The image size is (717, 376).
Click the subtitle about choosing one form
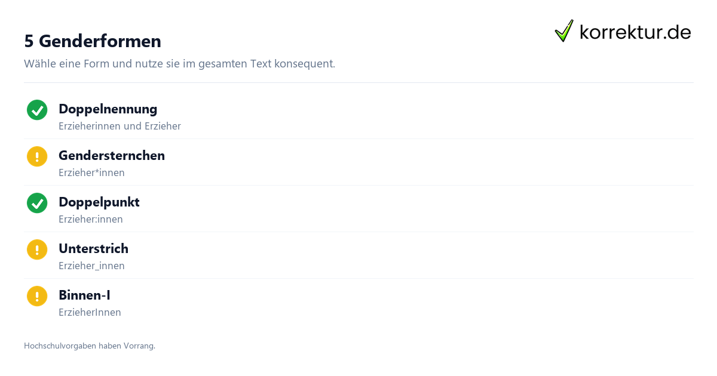tap(179, 63)
